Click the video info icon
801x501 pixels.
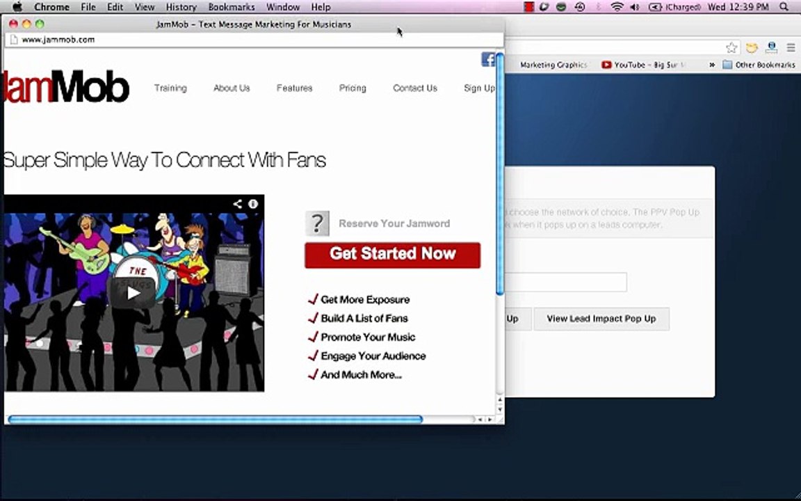(x=253, y=204)
